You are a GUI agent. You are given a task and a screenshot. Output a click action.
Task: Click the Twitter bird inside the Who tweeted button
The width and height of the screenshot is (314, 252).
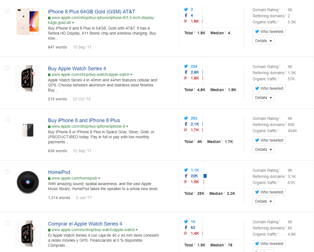(x=257, y=31)
